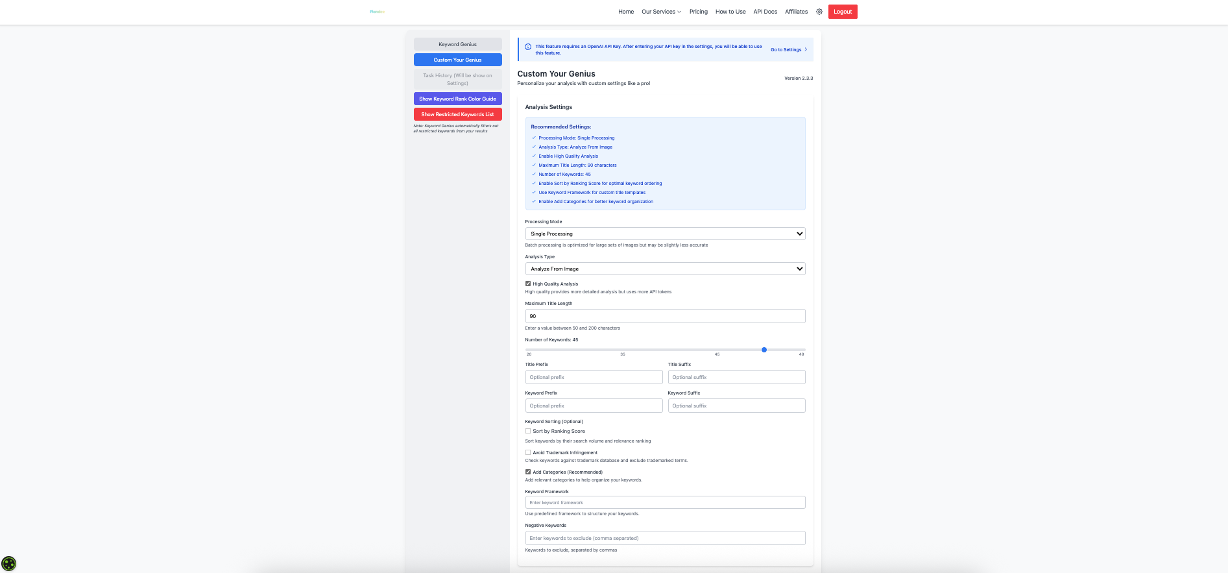Viewport: 1228px width, 573px height.
Task: Focus the Negative Keywords field
Action: point(665,538)
